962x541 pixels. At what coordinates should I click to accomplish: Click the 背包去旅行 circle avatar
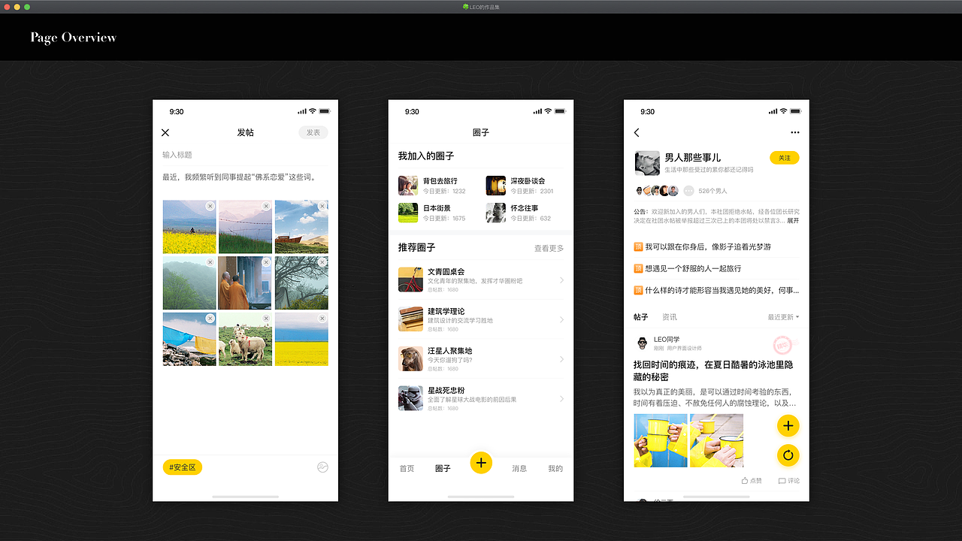coord(408,186)
